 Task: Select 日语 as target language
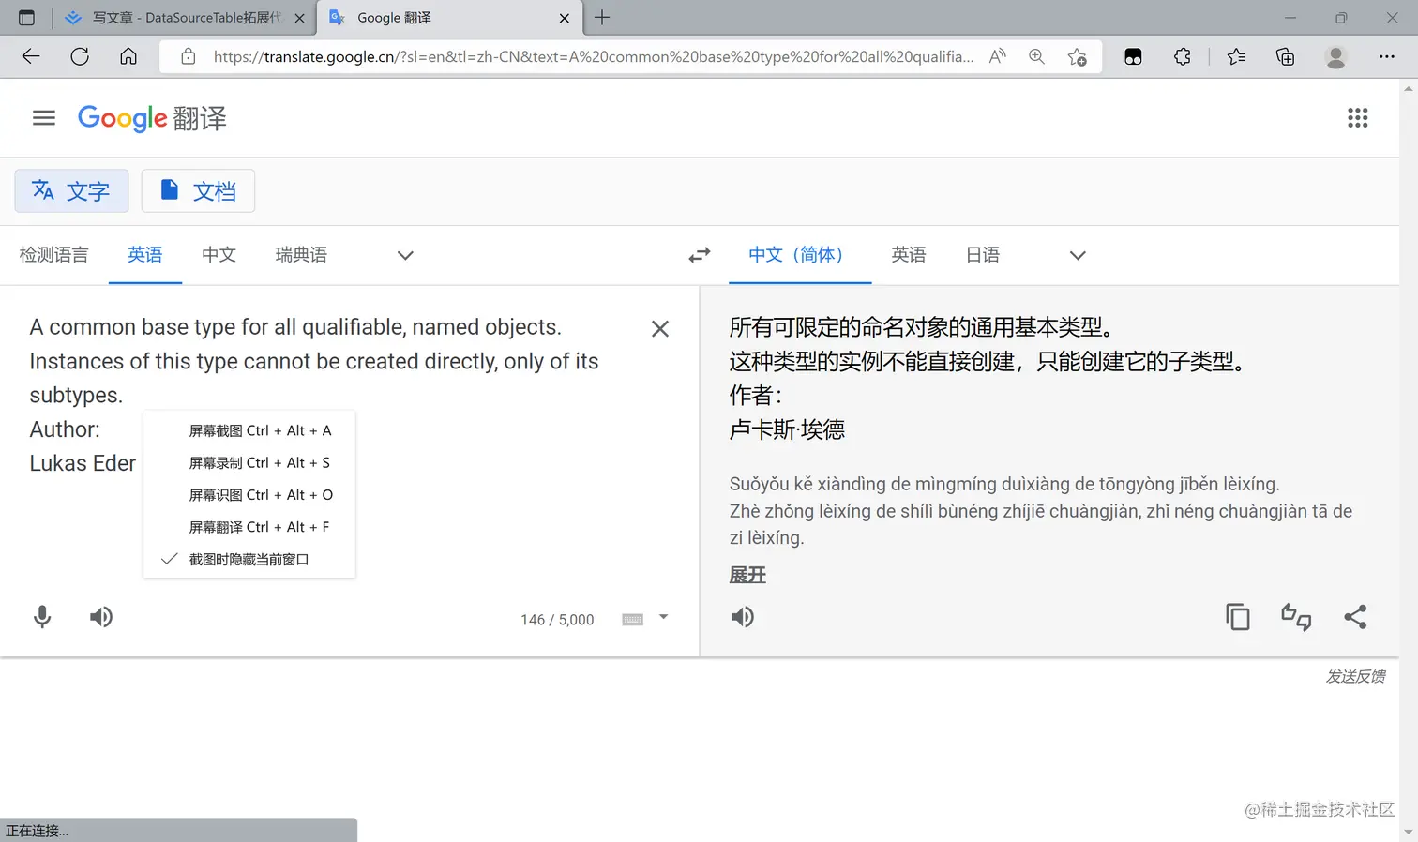tap(983, 255)
